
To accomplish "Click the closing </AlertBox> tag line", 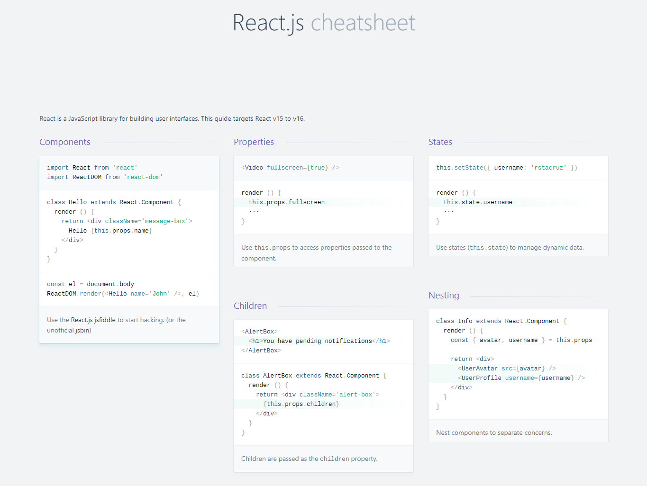I will (261, 351).
